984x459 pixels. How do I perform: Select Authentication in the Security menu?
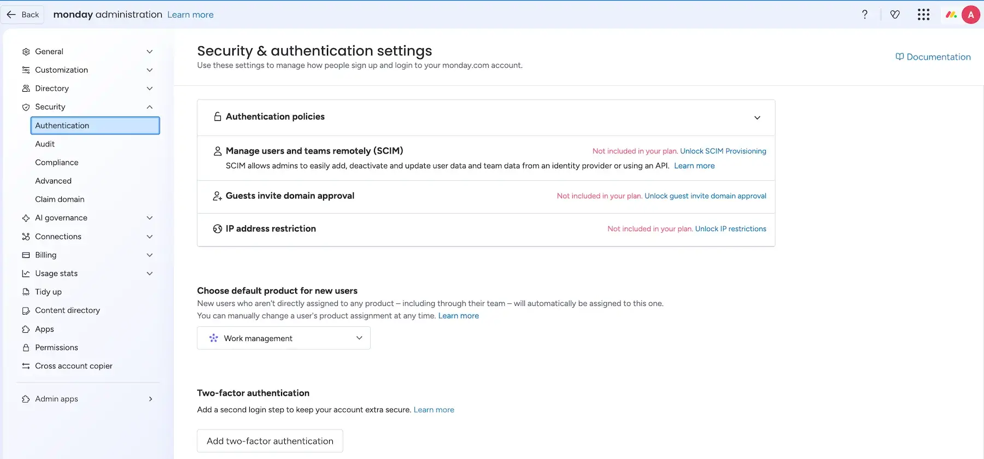[95, 126]
